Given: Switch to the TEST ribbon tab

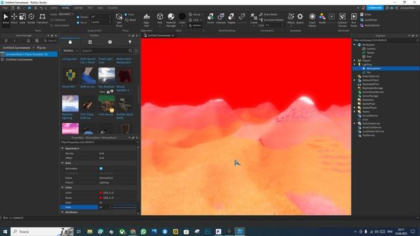Looking at the screenshot, I should (x=91, y=8).
